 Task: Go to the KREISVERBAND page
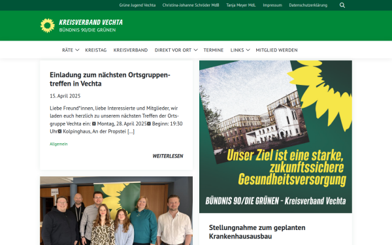(x=131, y=50)
